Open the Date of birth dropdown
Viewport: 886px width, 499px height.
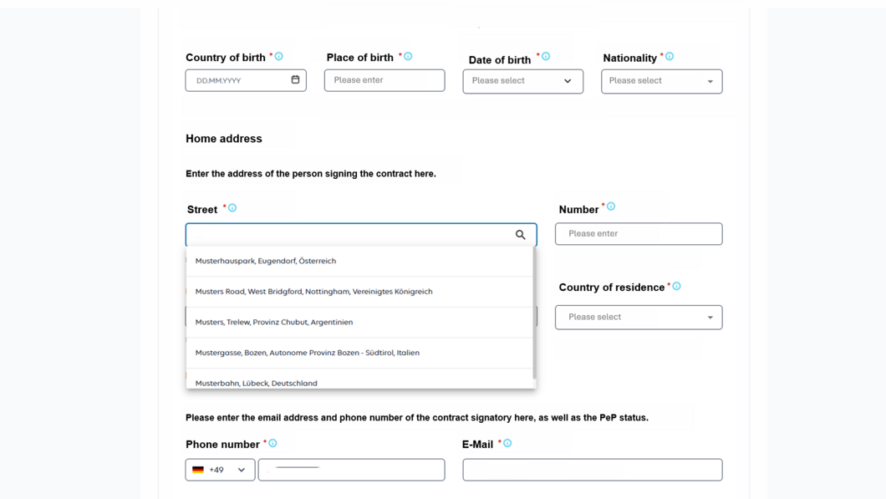[x=522, y=81]
